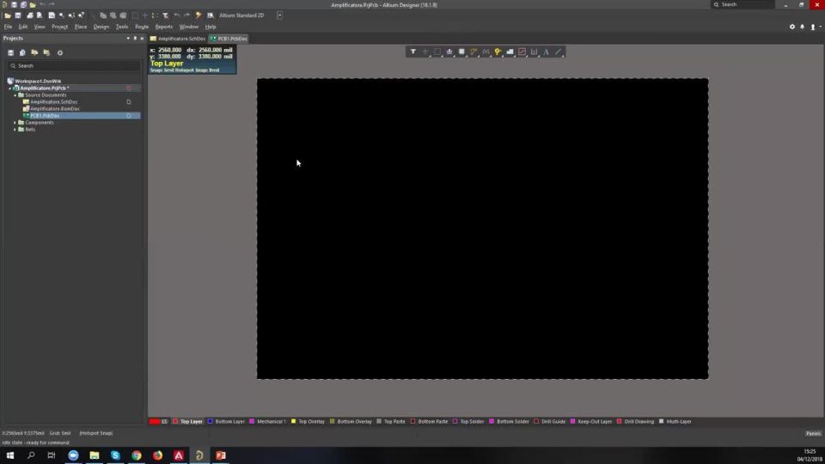Screen dimensions: 825x464
Task: Click the redo arrow in main toolbar
Action: tap(186, 15)
